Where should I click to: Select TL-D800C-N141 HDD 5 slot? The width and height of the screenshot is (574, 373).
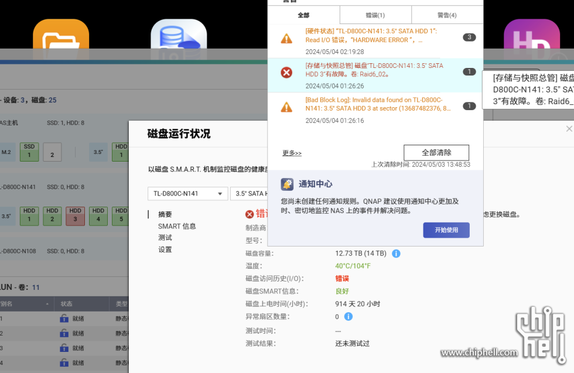tap(121, 216)
